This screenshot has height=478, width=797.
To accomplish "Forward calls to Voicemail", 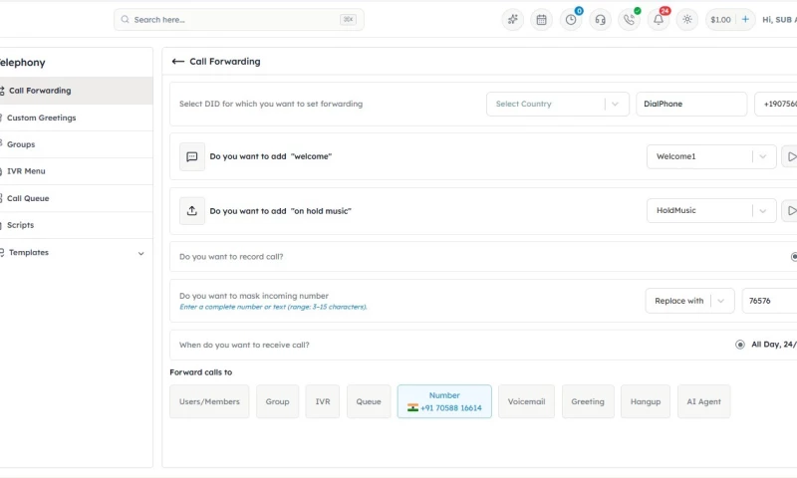I will click(527, 401).
